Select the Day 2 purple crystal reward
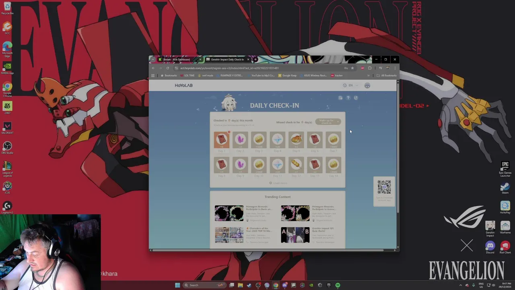Screen dimensions: 515x290 click(240, 140)
